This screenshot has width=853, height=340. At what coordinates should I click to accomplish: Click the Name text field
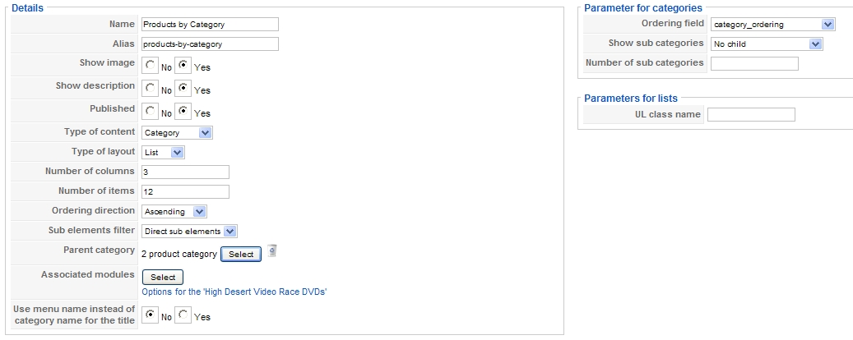210,25
